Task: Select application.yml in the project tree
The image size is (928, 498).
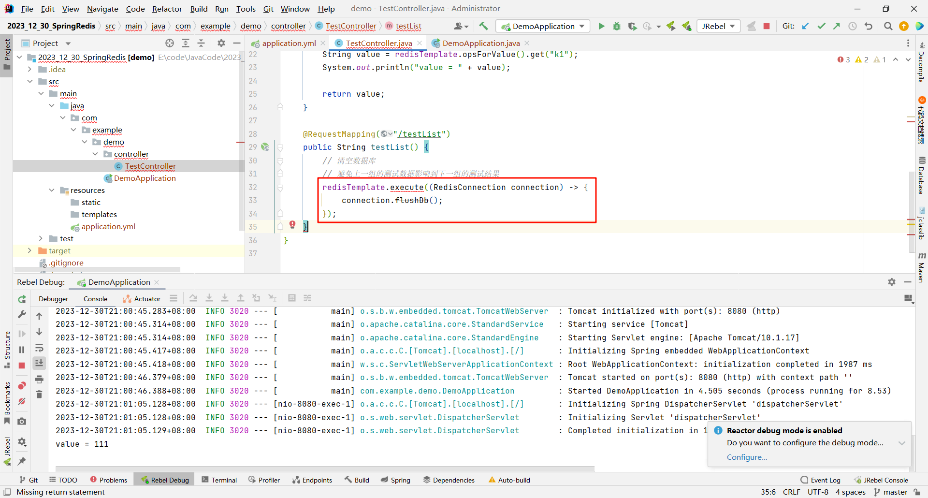Action: click(x=108, y=226)
